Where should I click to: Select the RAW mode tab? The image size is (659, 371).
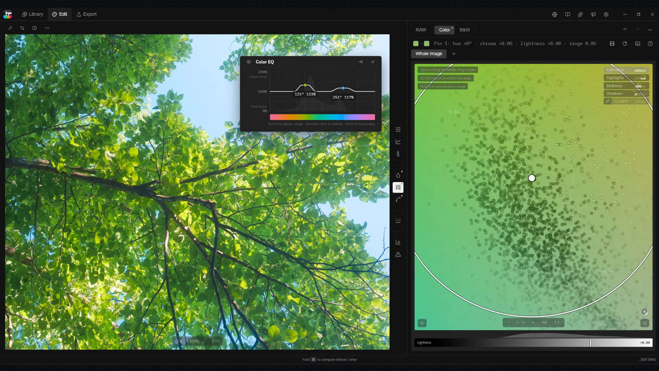[421, 30]
